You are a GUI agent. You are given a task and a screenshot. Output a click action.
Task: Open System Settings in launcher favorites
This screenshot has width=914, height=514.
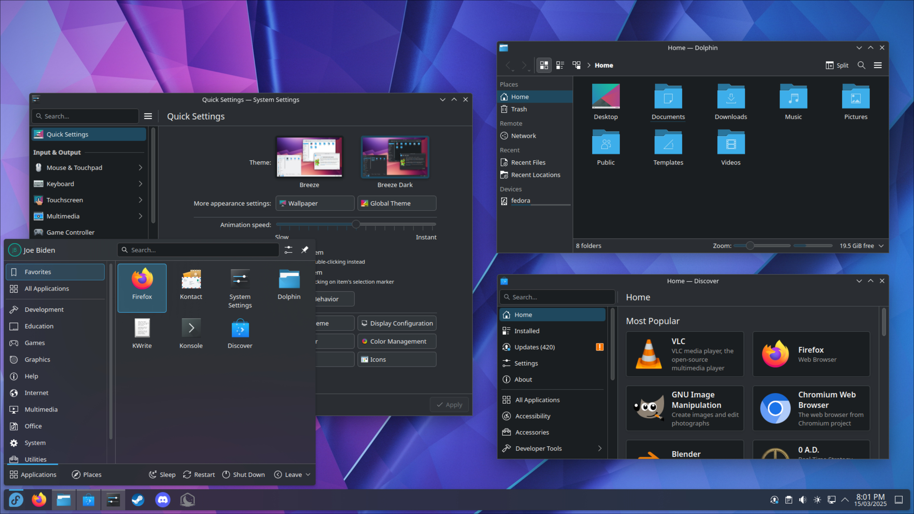coord(240,287)
